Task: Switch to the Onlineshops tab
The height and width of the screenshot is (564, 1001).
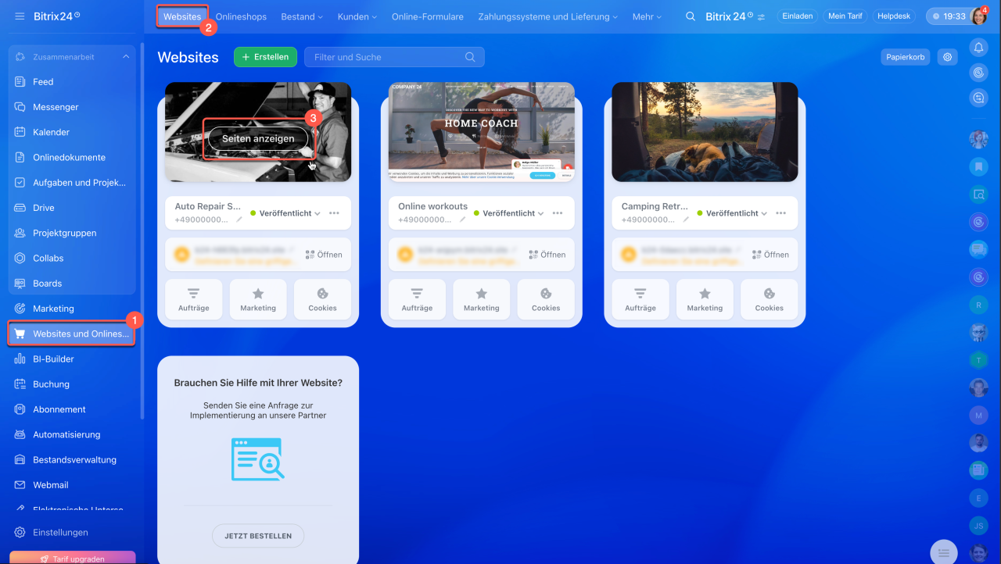Action: [241, 16]
